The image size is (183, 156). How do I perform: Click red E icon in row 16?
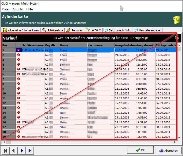point(18,122)
